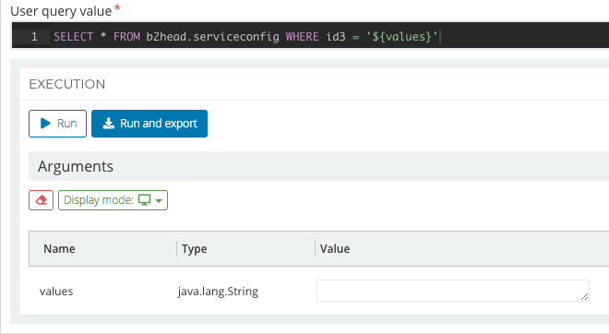Screen dimensions: 609x334
Task: Click the Run and export button
Action: pos(149,124)
